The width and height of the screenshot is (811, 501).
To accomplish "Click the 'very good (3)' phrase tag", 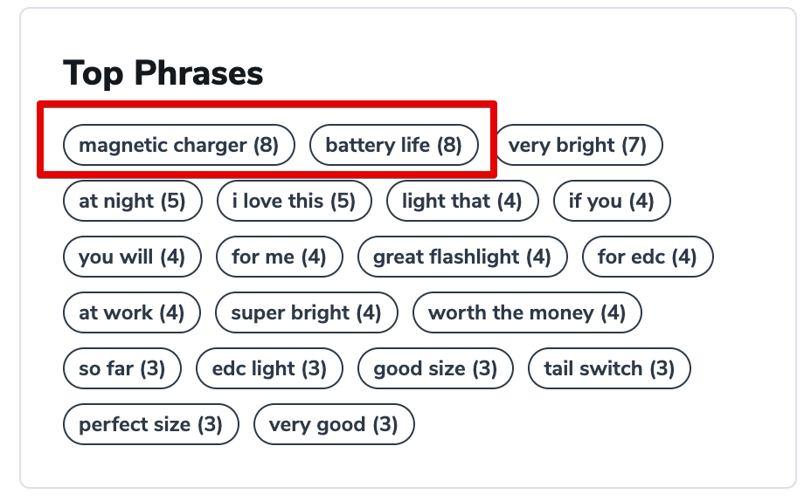I will (334, 424).
